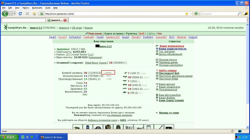Open the Новости link
Viewport: 250px width, 140px height.
(64, 28)
